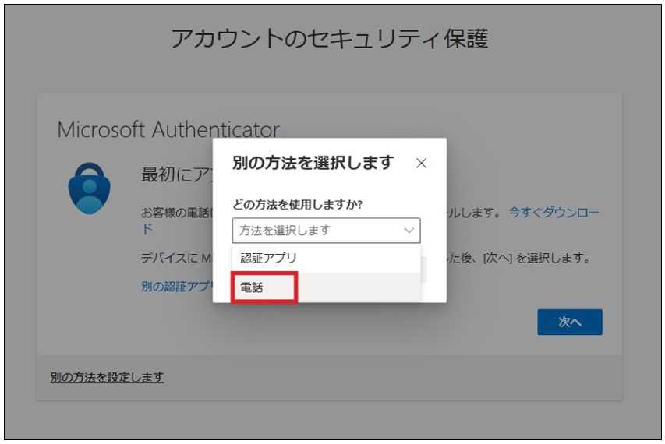The width and height of the screenshot is (665, 444).
Task: Click the 別の認証アプリ link
Action: (177, 287)
